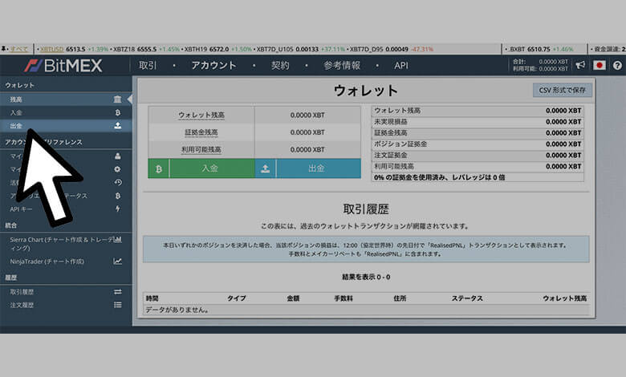Click the 合計 balance in the header

540,62
